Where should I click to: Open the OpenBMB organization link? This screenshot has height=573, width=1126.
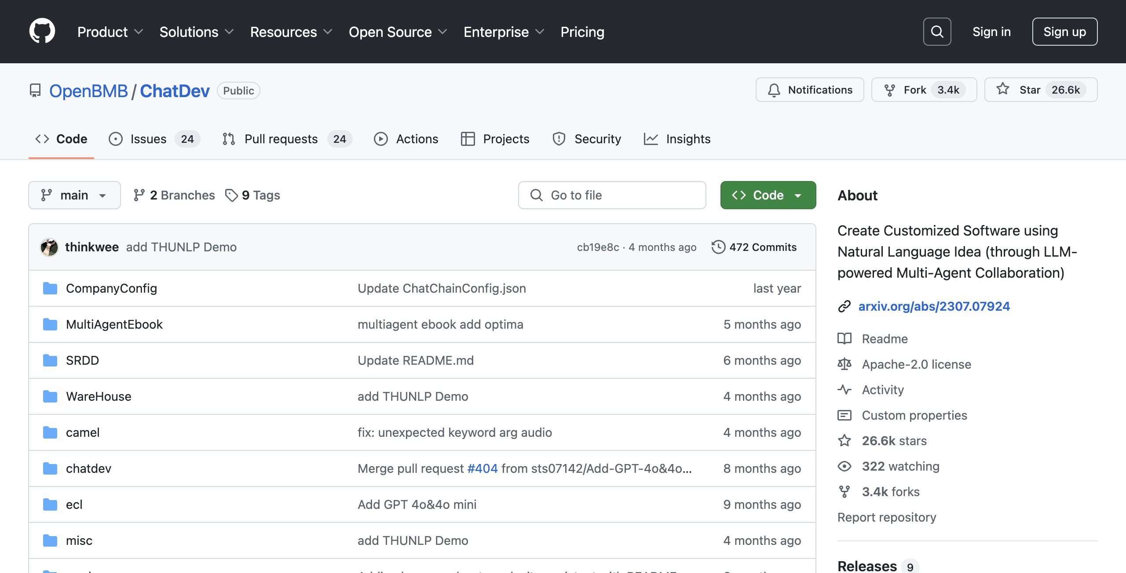click(88, 91)
